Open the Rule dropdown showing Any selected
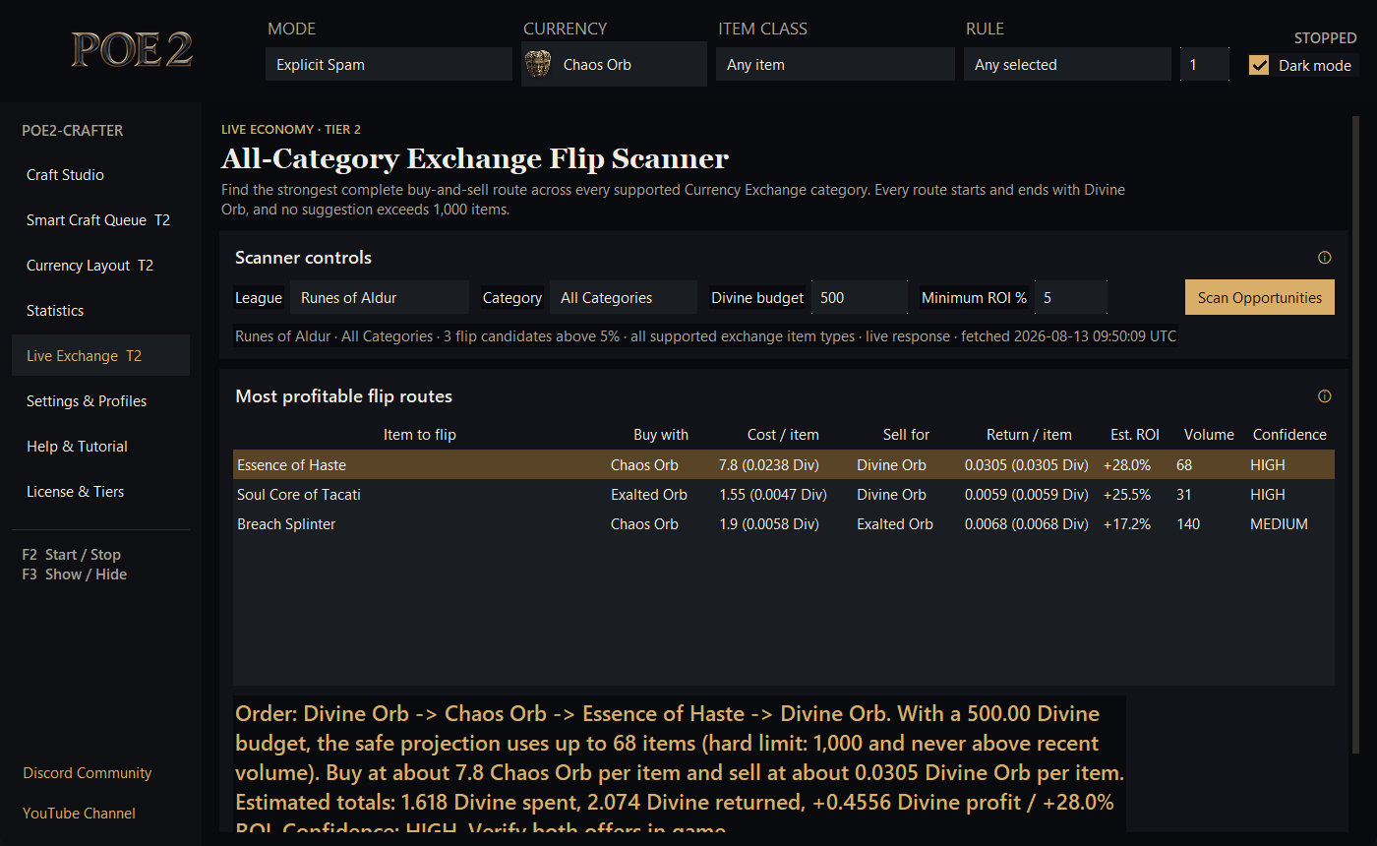1377x846 pixels. click(x=1067, y=65)
